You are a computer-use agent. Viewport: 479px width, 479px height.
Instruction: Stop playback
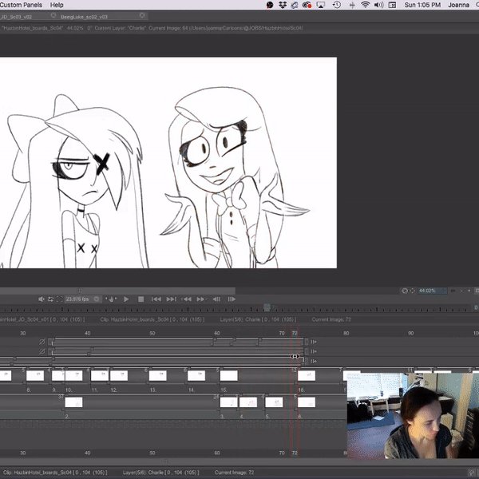pos(141,299)
